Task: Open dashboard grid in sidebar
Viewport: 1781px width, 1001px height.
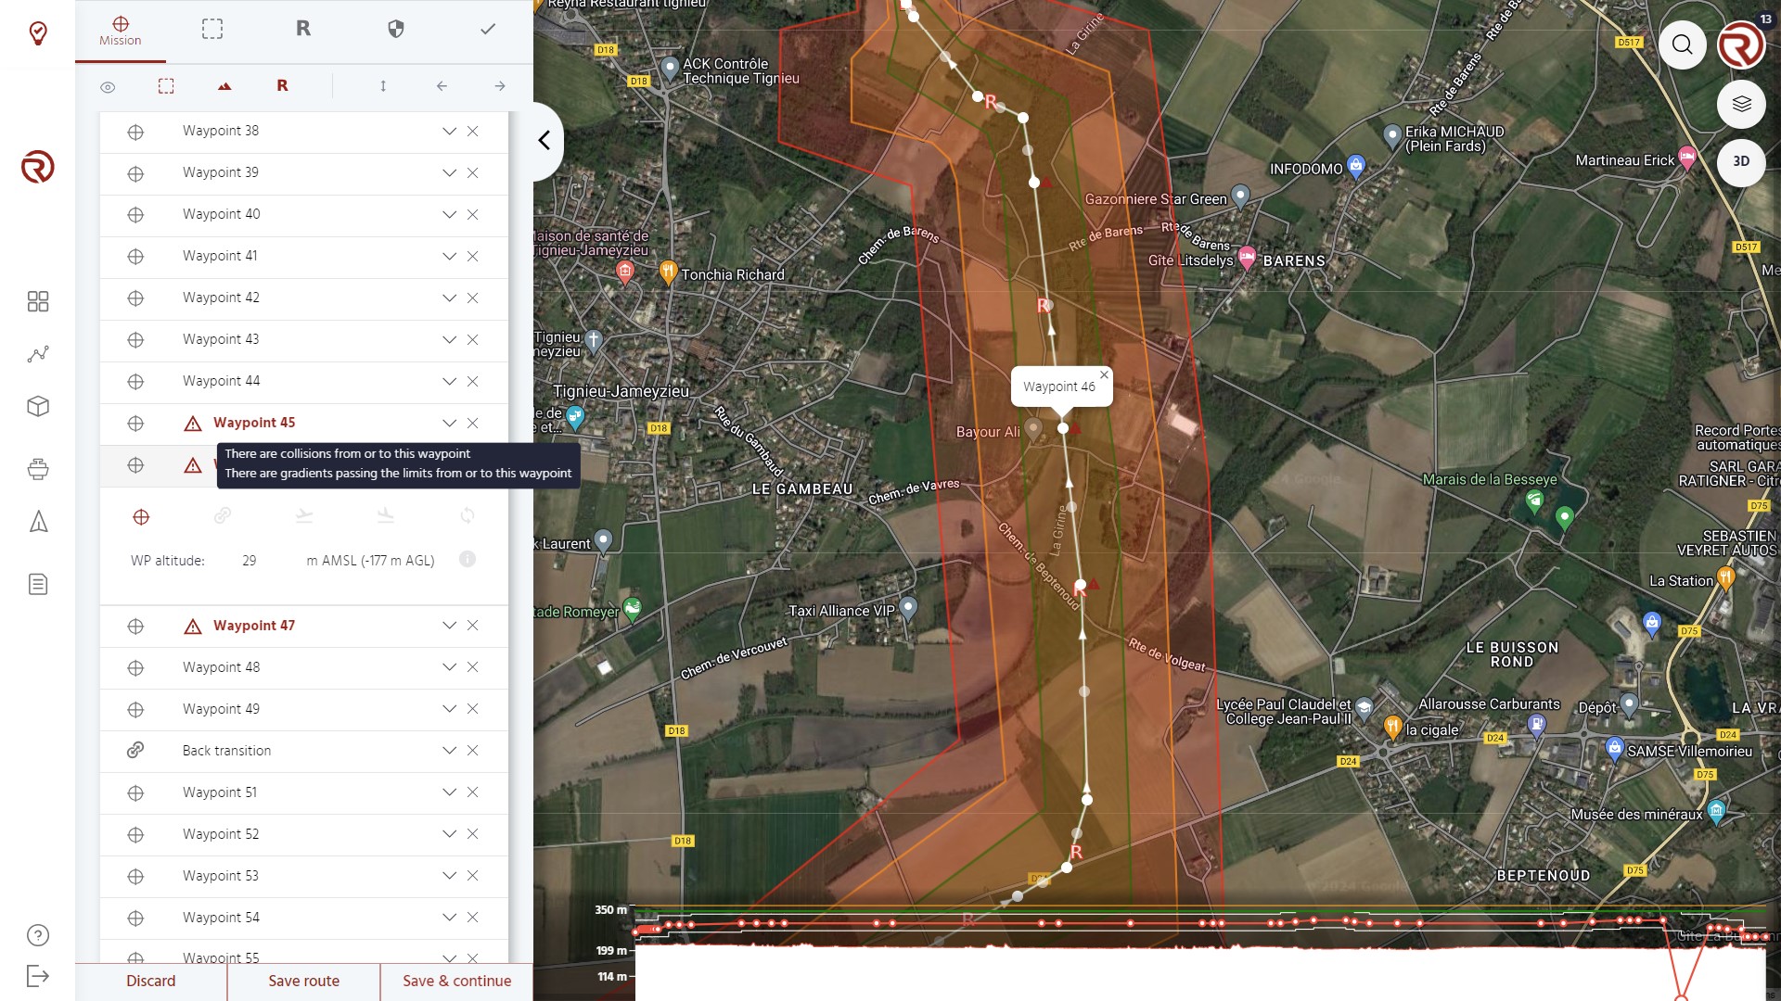Action: 38,301
